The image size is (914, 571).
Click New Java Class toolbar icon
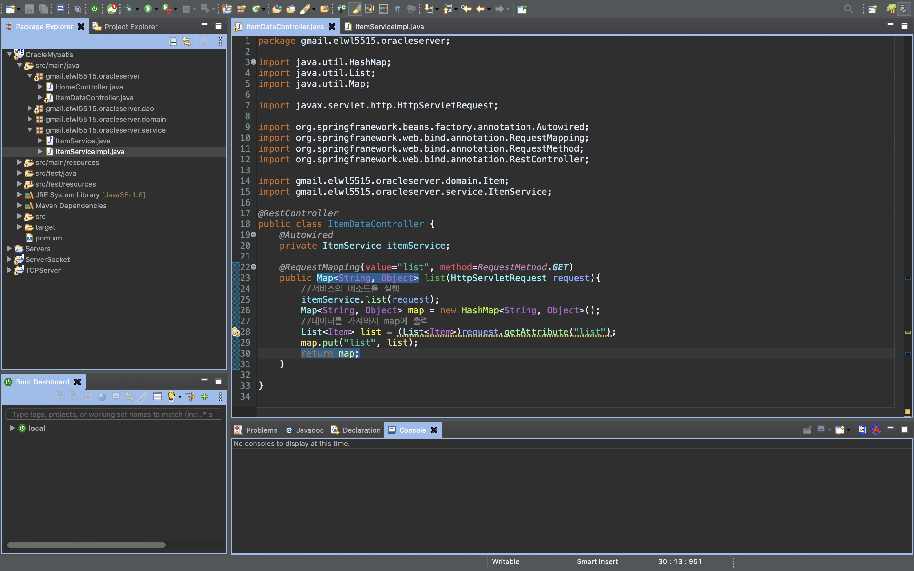(x=256, y=9)
